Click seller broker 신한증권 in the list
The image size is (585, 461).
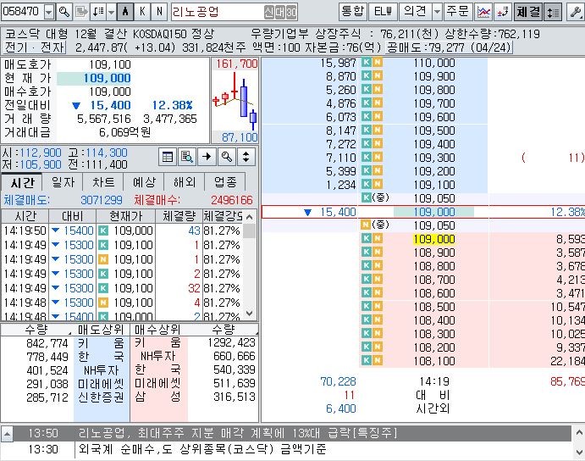(x=101, y=397)
